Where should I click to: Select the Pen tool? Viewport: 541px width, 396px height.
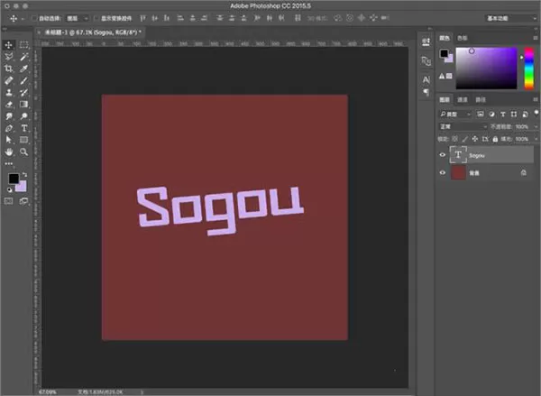tap(9, 128)
